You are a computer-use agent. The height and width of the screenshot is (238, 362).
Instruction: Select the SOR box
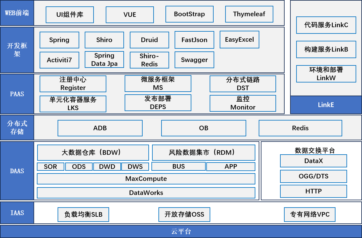coord(51,166)
